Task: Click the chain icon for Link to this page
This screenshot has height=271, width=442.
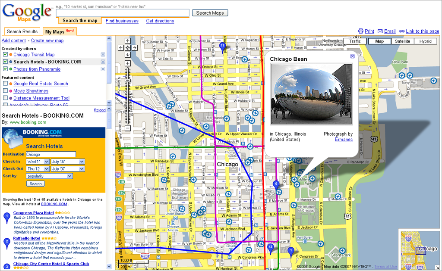Action: 402,31
